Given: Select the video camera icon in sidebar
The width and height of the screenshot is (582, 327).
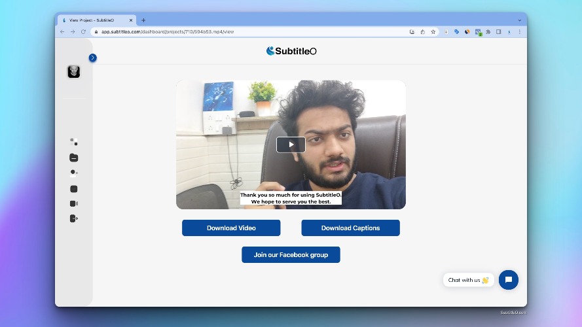Looking at the screenshot, I should point(74,203).
